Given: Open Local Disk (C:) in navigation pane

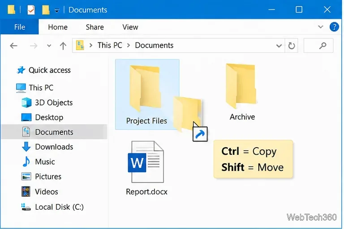Looking at the screenshot, I should click(x=59, y=207).
